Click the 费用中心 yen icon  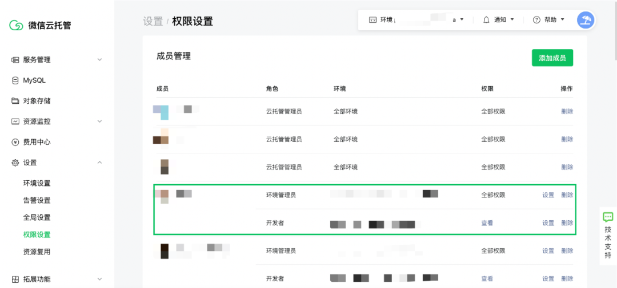(15, 142)
